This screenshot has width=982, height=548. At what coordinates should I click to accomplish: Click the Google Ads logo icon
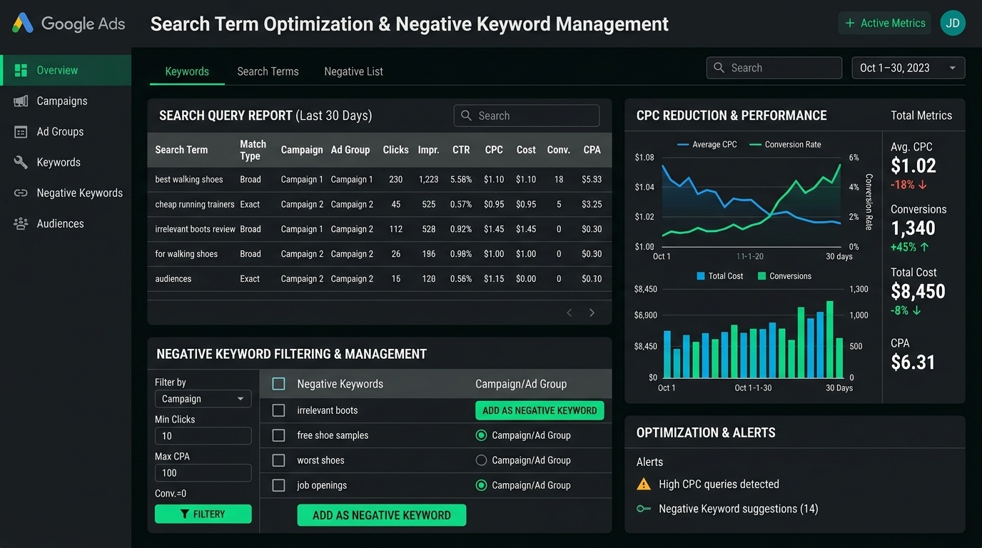tap(23, 24)
